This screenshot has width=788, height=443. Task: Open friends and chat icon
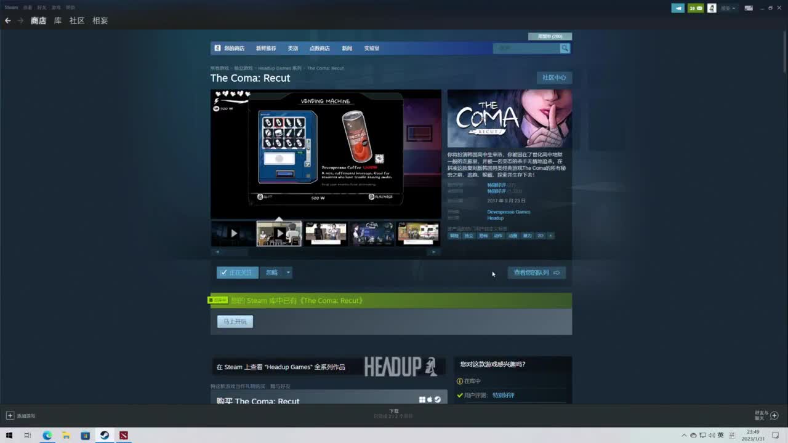point(774,415)
